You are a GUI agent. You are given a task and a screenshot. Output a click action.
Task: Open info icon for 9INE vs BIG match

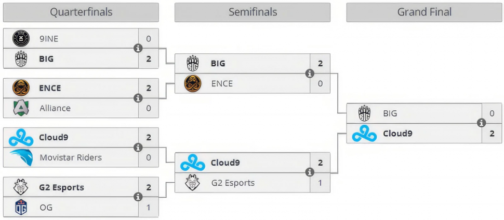[x=138, y=48]
